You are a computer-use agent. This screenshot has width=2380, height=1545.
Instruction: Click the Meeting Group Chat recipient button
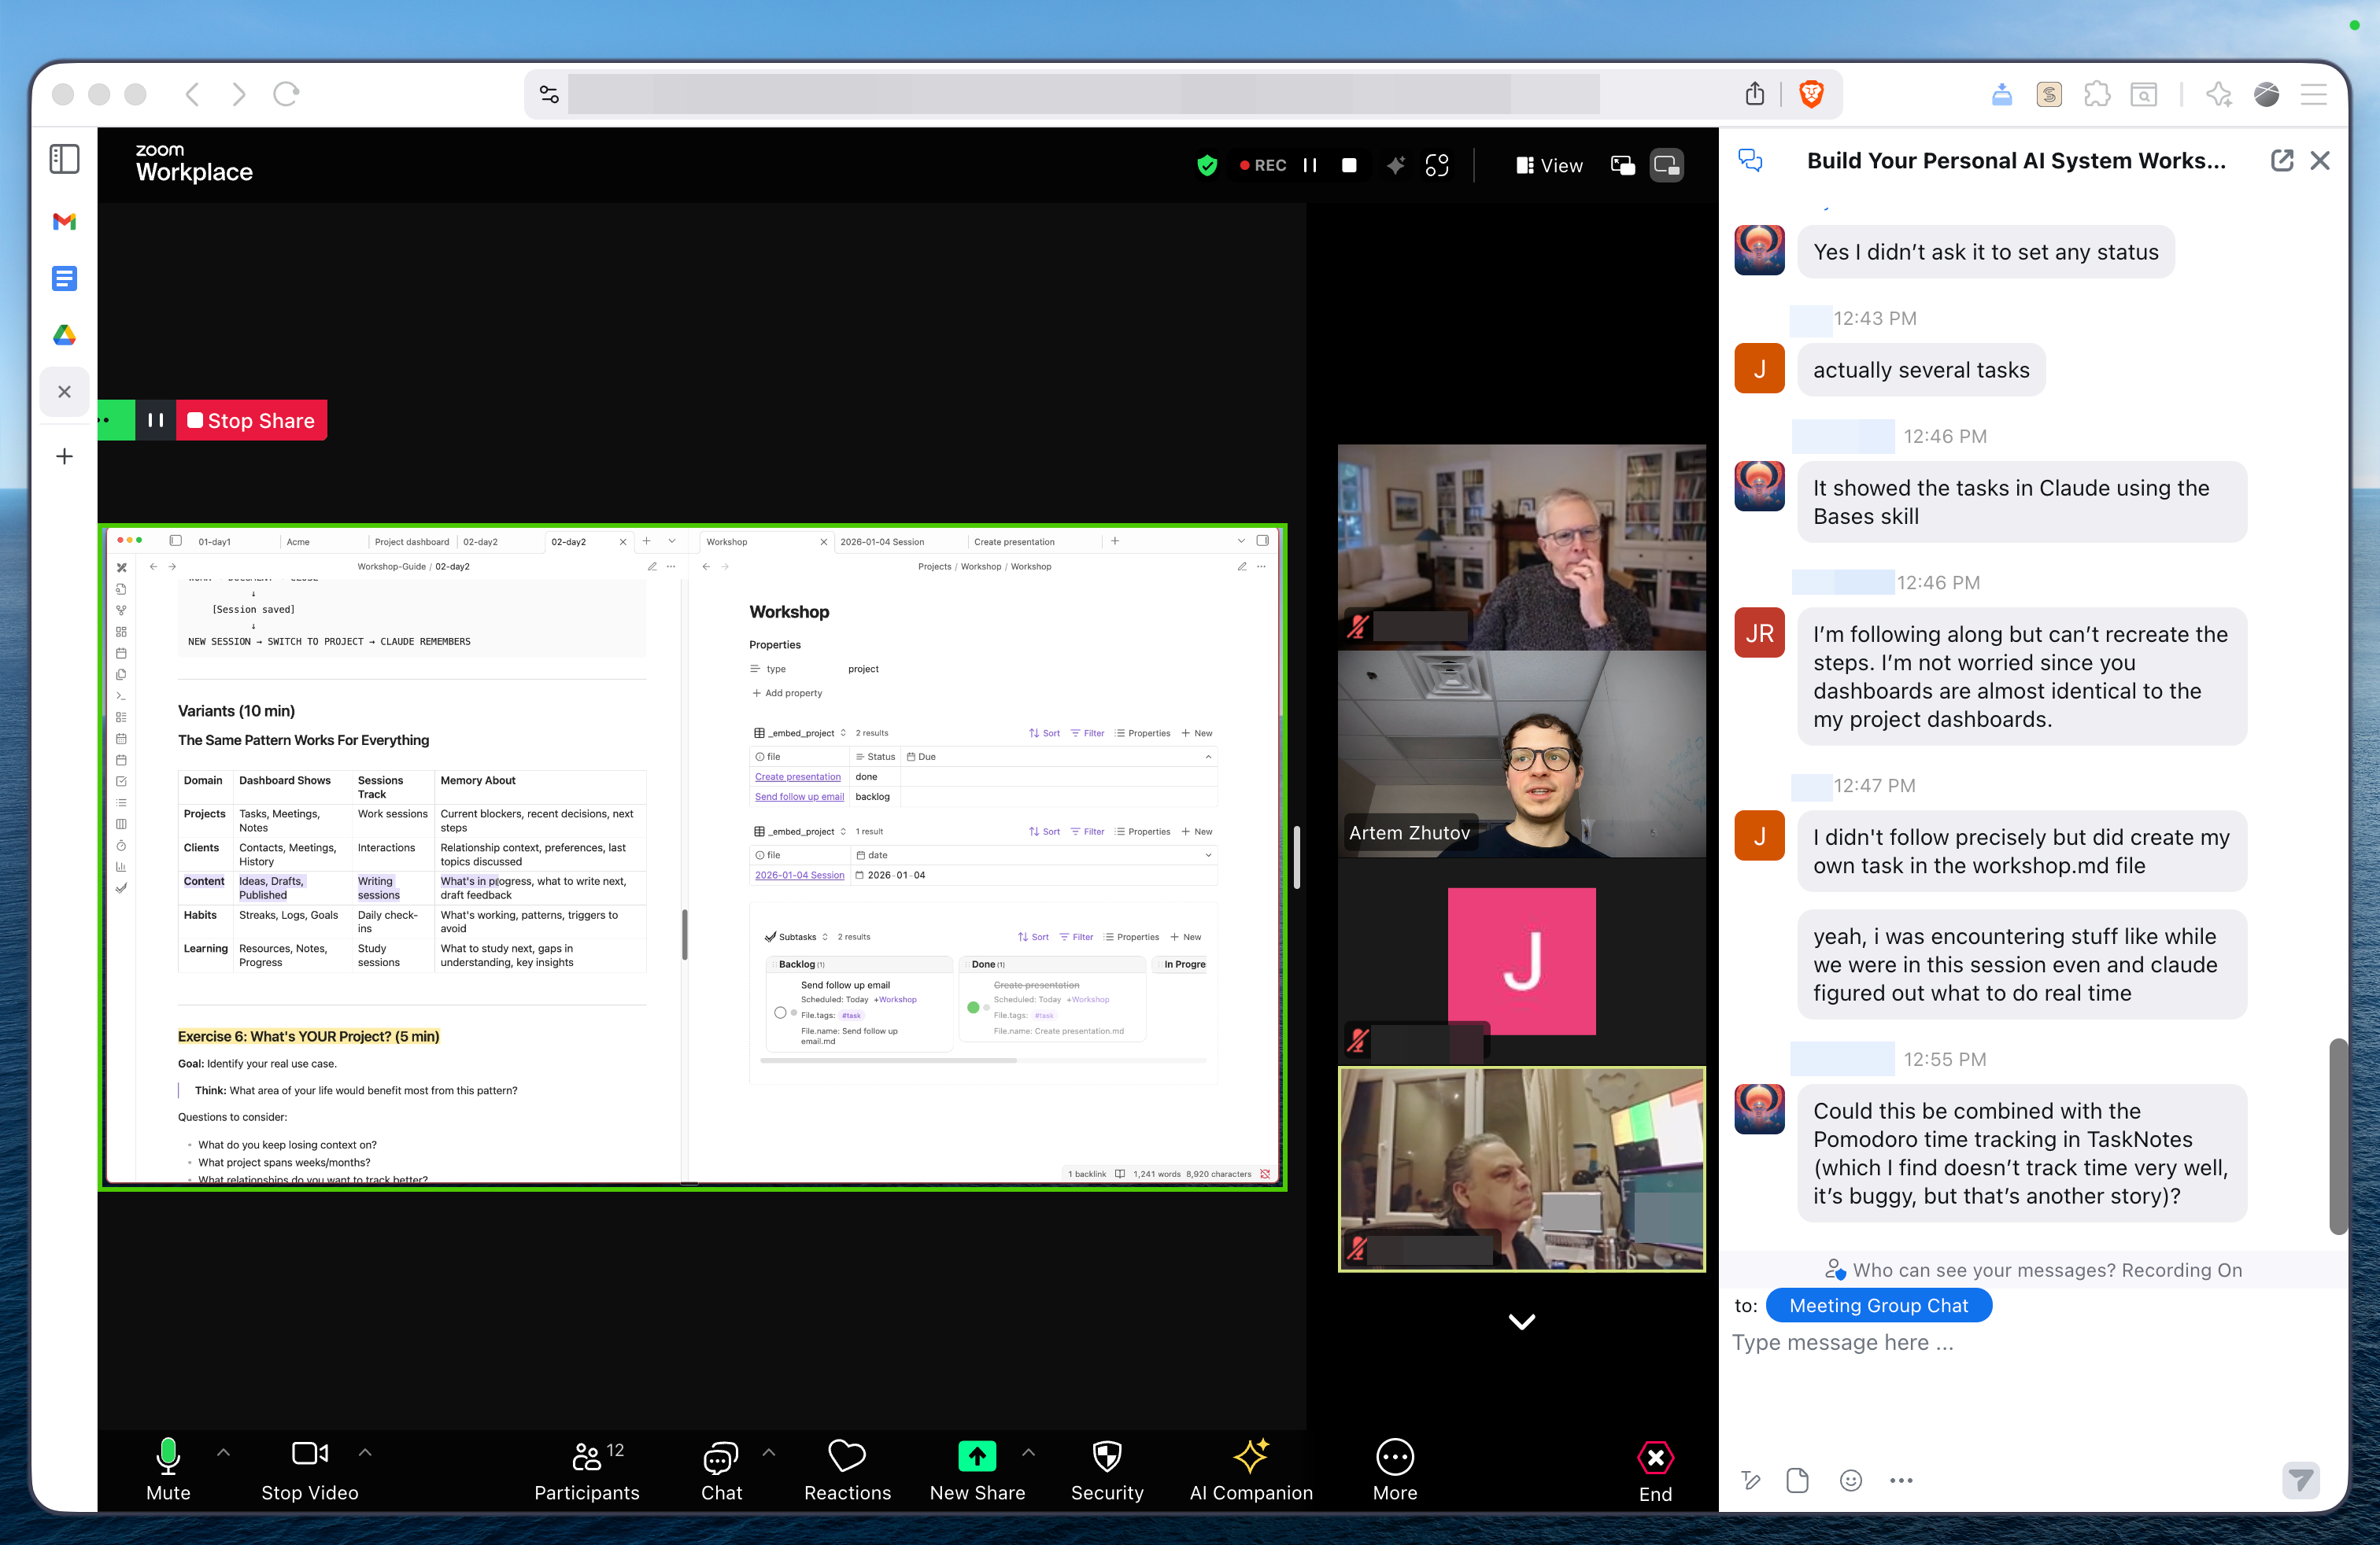coord(1878,1305)
